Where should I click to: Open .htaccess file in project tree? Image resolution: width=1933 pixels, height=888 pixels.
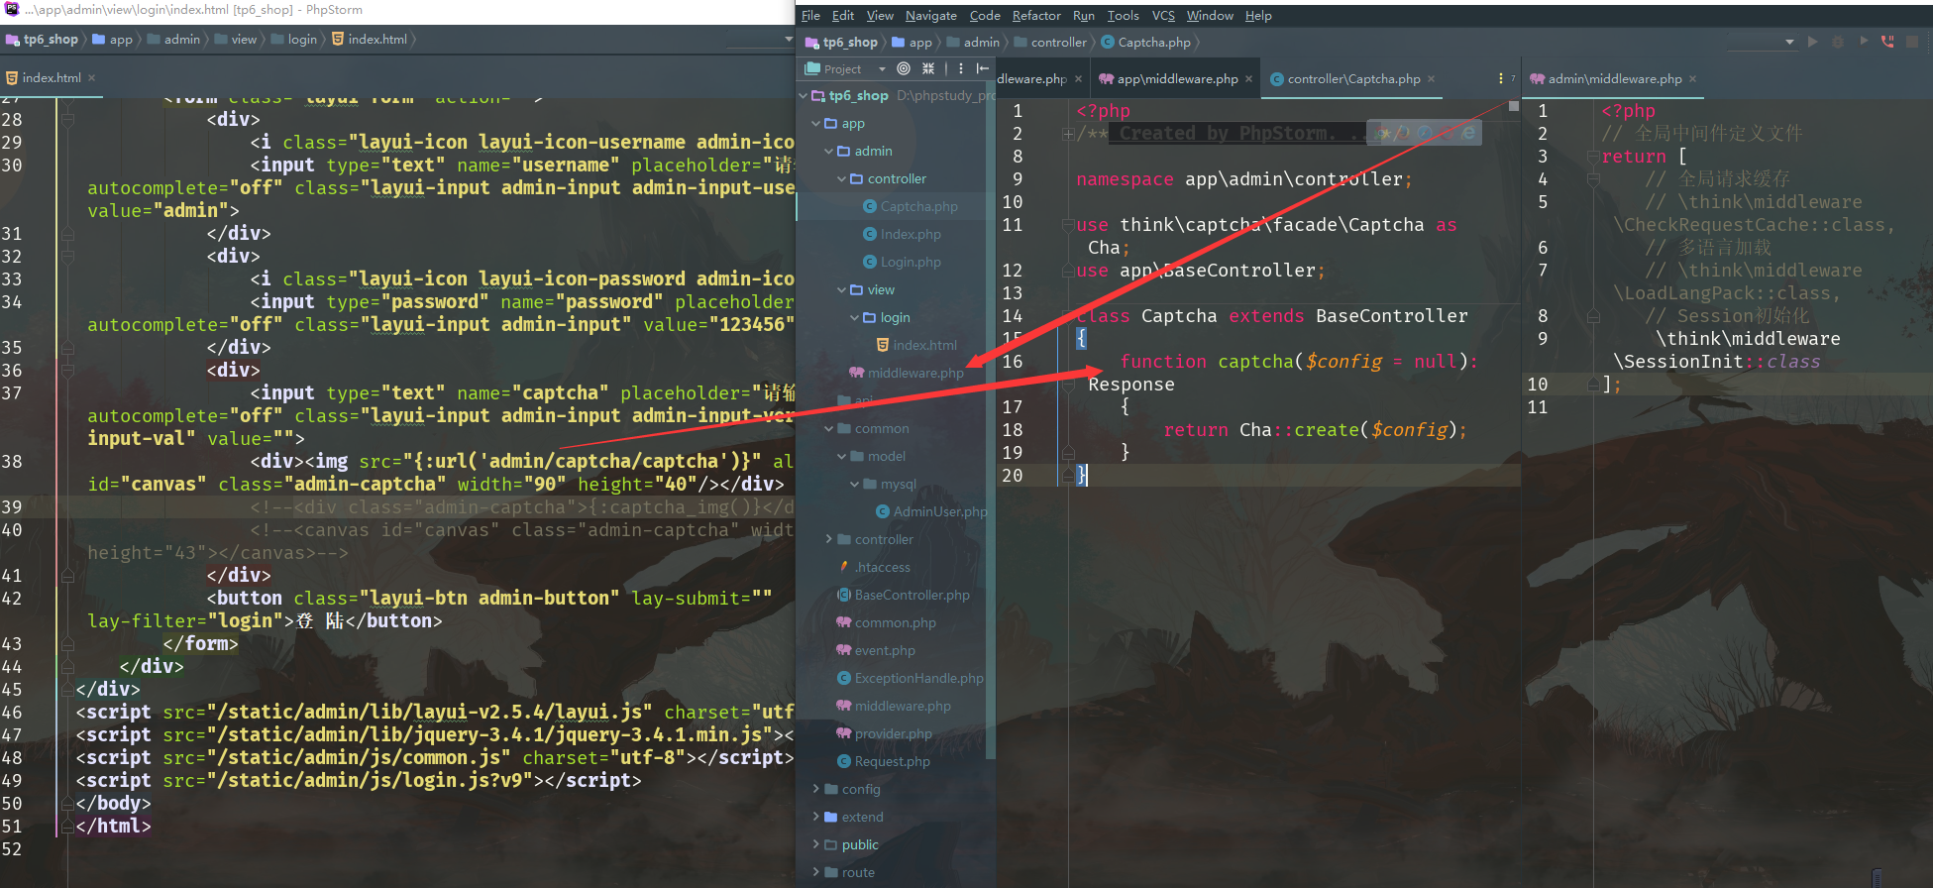(x=882, y=567)
